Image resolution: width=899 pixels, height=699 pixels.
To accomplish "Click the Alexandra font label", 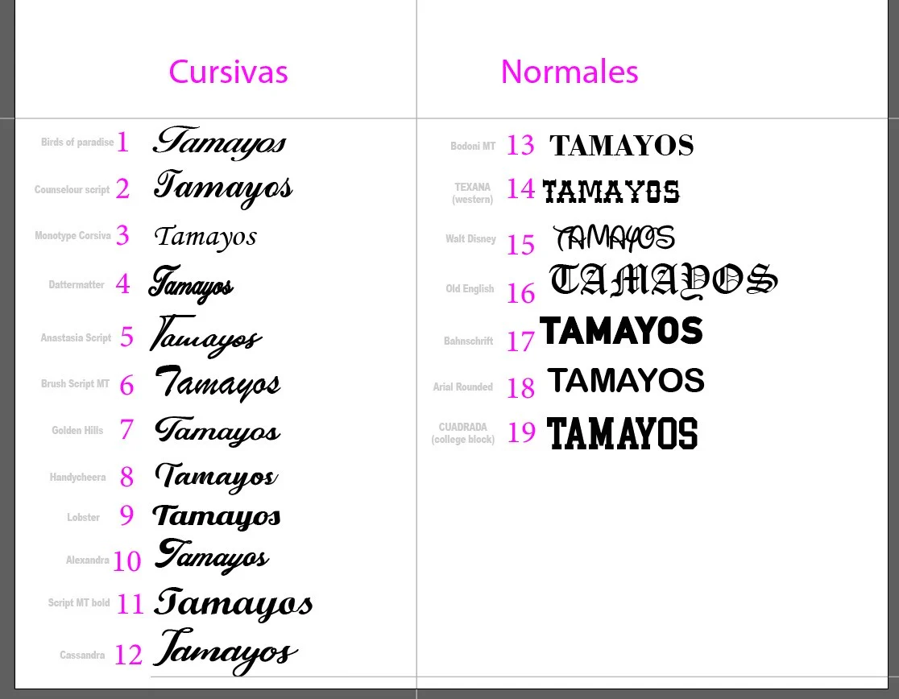I will point(87,560).
